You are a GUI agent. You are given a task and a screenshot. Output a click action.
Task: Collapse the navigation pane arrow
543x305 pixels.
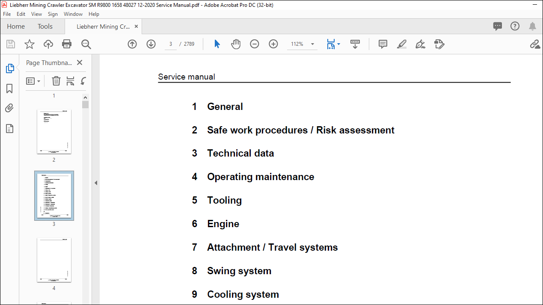(x=96, y=183)
